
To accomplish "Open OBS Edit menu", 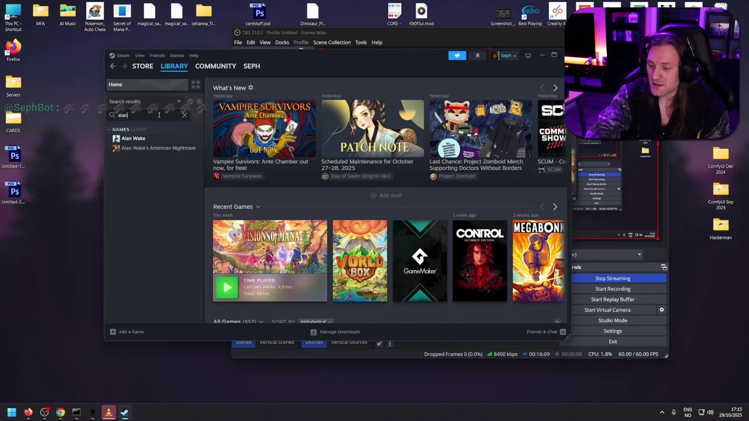I will point(250,43).
